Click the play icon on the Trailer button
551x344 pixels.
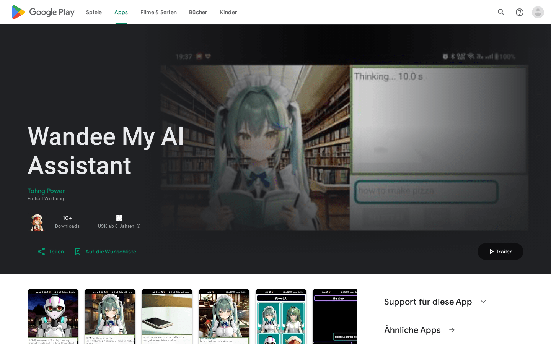point(492,252)
